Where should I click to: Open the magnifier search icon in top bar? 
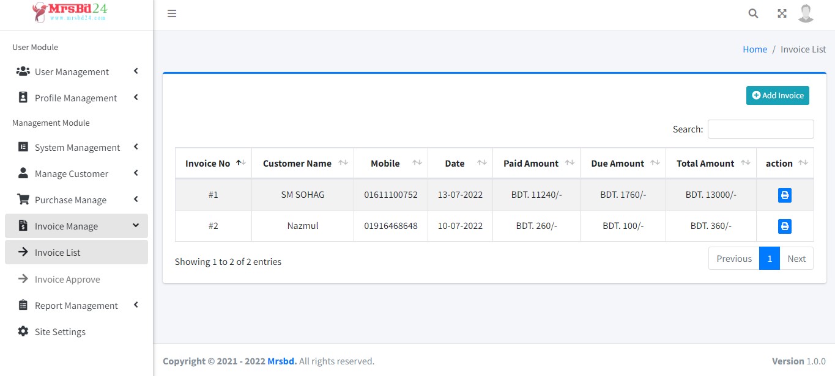click(752, 12)
